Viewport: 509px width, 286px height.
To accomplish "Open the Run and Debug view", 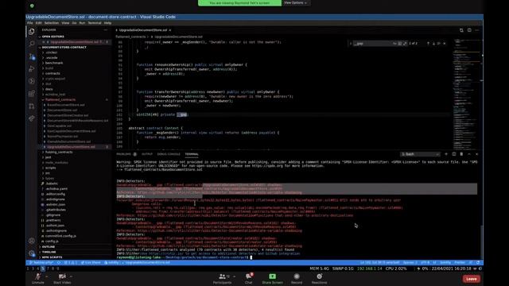I will coord(32,69).
